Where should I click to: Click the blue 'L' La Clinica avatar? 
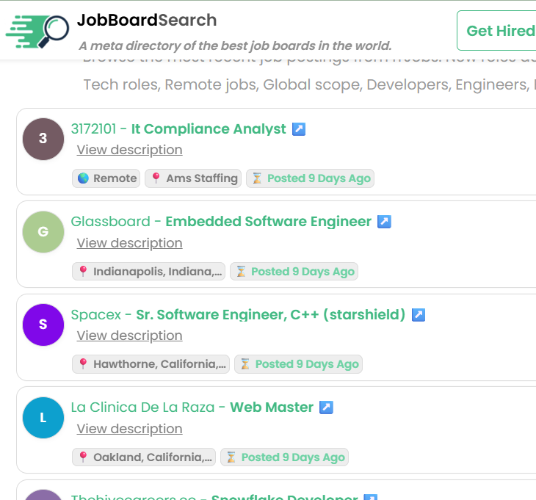tap(43, 418)
